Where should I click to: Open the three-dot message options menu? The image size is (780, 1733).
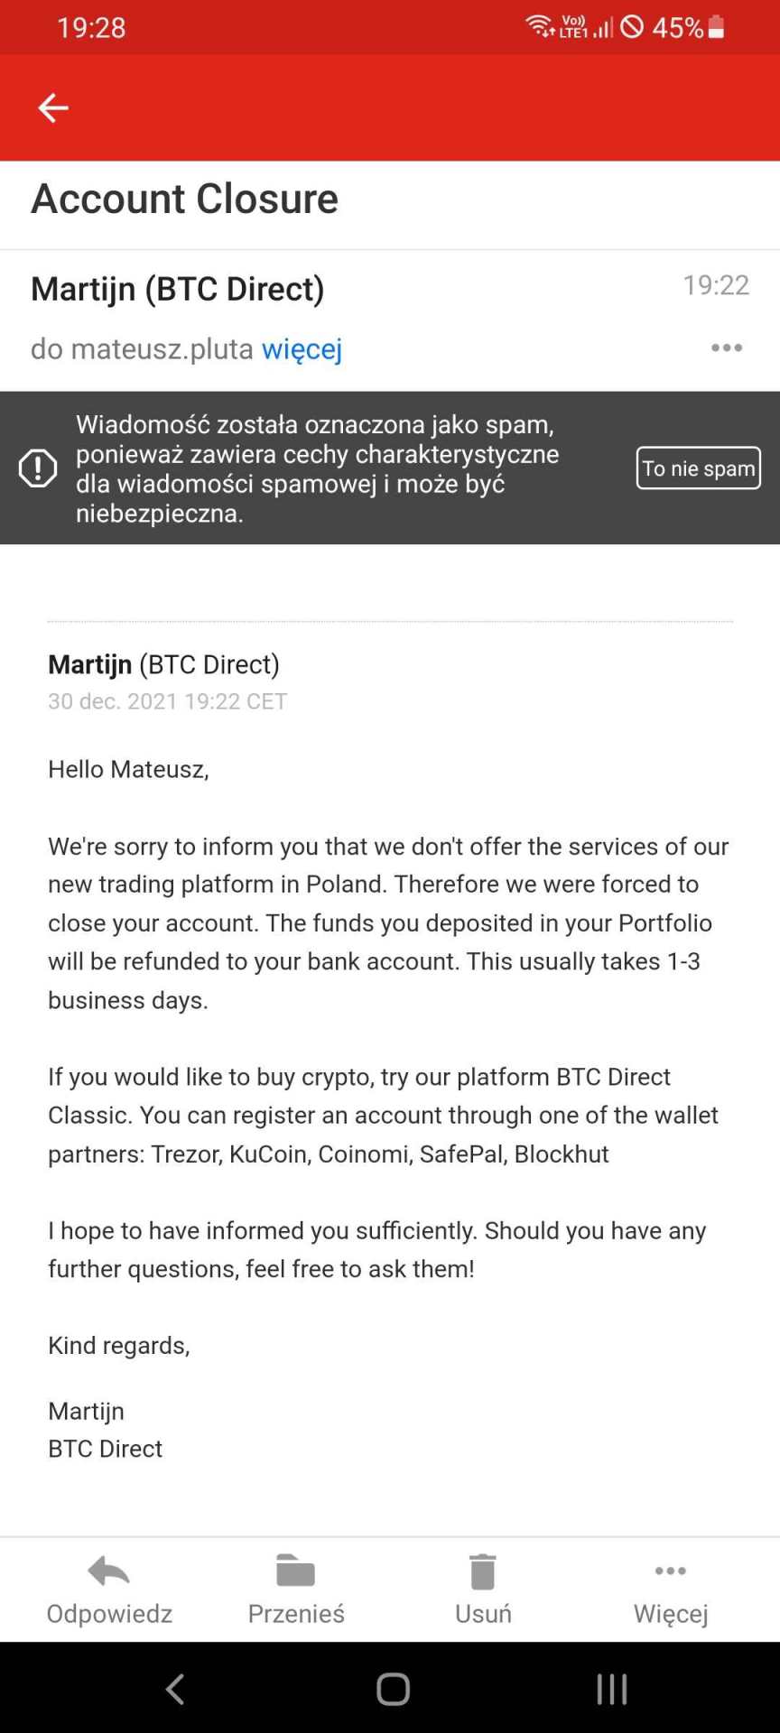tap(726, 348)
